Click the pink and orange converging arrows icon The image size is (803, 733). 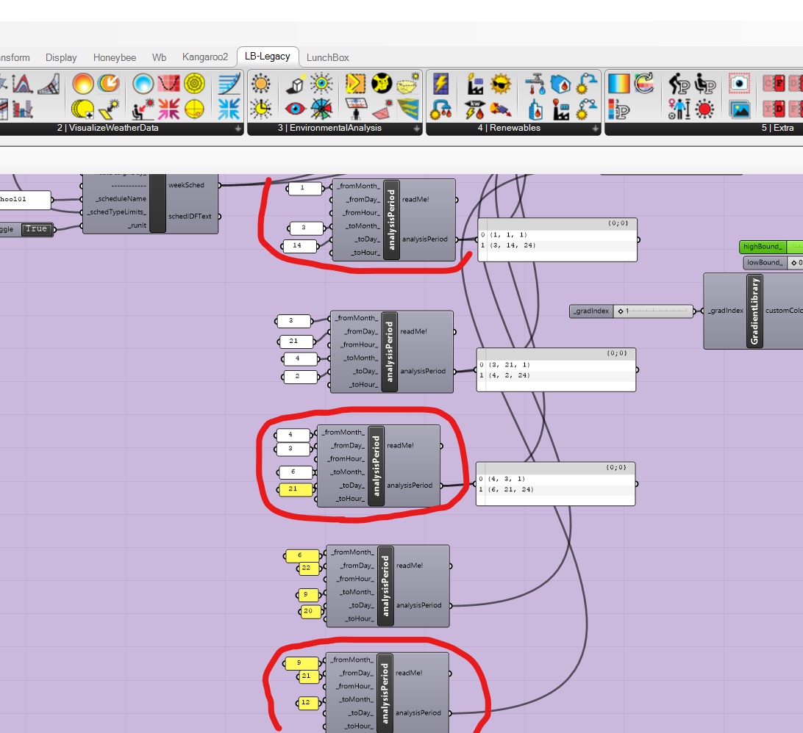[168, 109]
